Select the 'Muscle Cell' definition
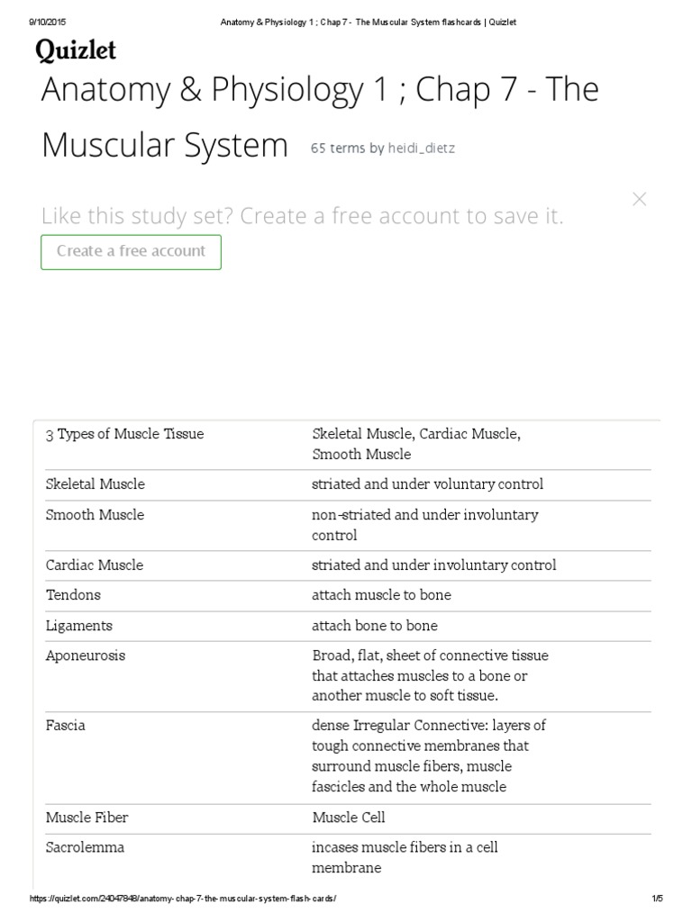 tap(349, 818)
